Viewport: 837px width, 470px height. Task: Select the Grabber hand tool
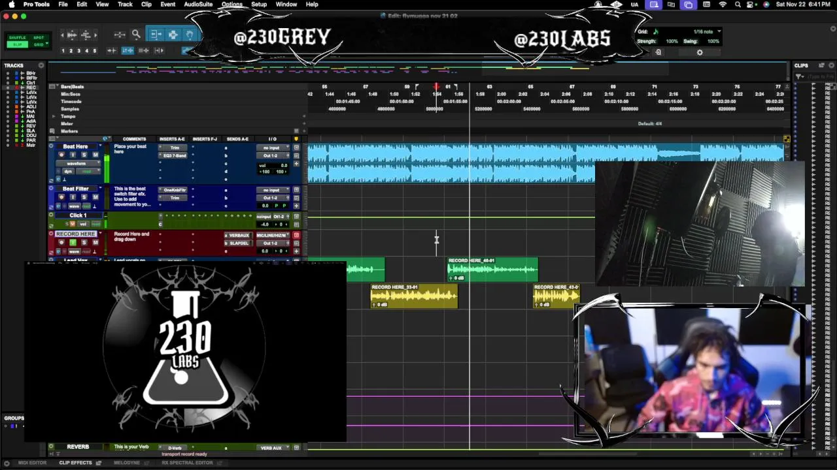point(190,34)
